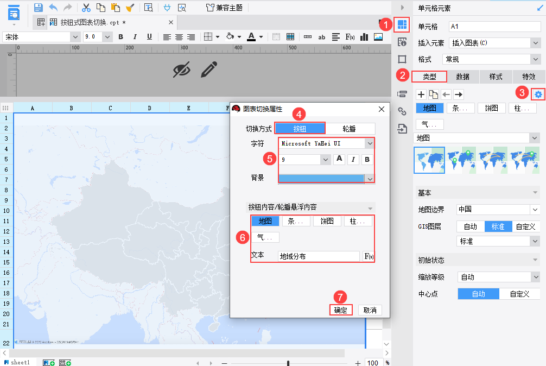Open the square widget panel icon in sidebar
The width and height of the screenshot is (546, 366).
(402, 59)
